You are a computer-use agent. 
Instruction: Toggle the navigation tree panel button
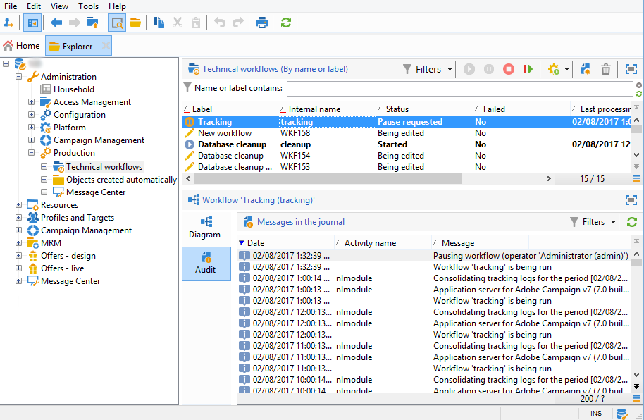[x=32, y=23]
